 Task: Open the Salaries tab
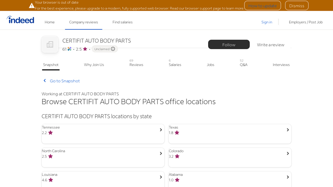(x=175, y=65)
